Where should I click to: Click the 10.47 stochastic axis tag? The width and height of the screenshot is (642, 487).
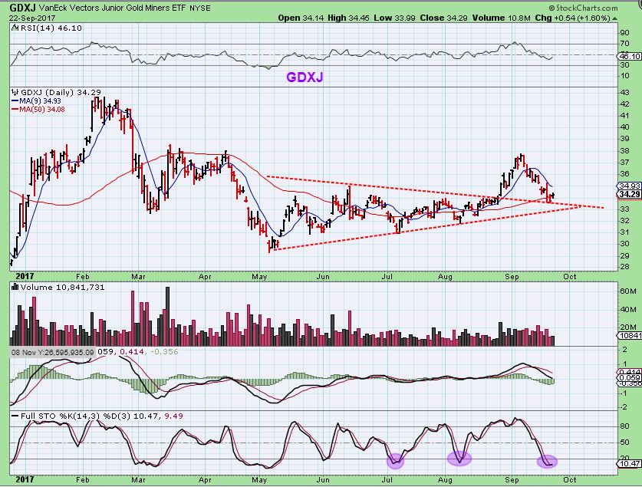pos(630,464)
